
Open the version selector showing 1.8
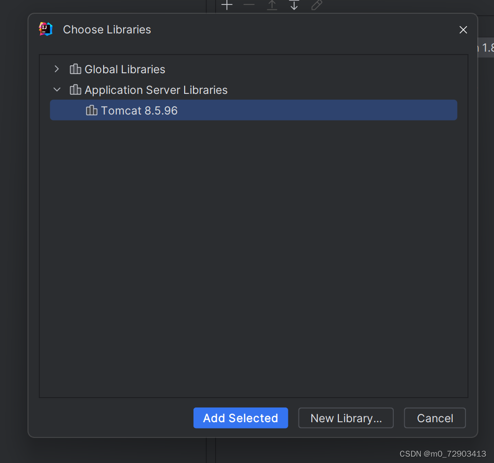485,48
